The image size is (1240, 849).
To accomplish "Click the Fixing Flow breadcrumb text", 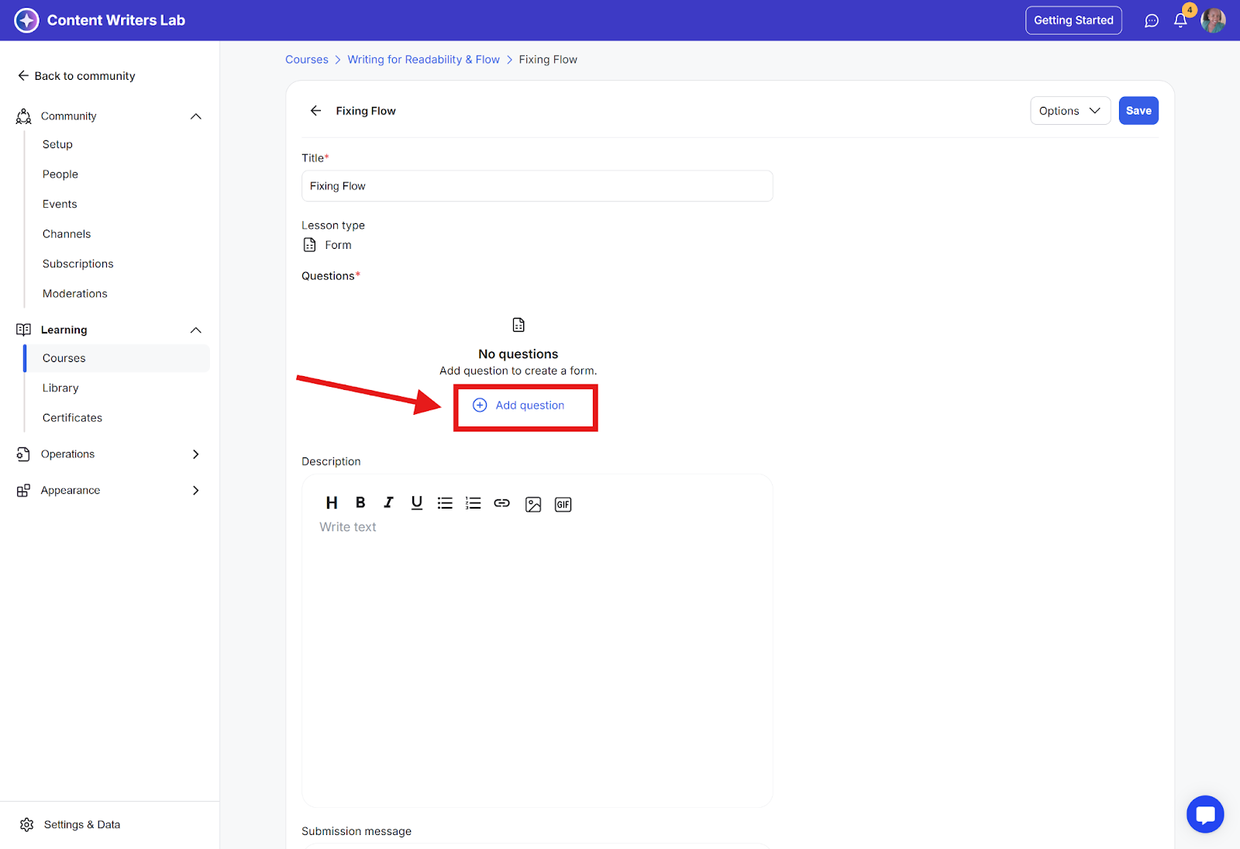I will coord(548,60).
